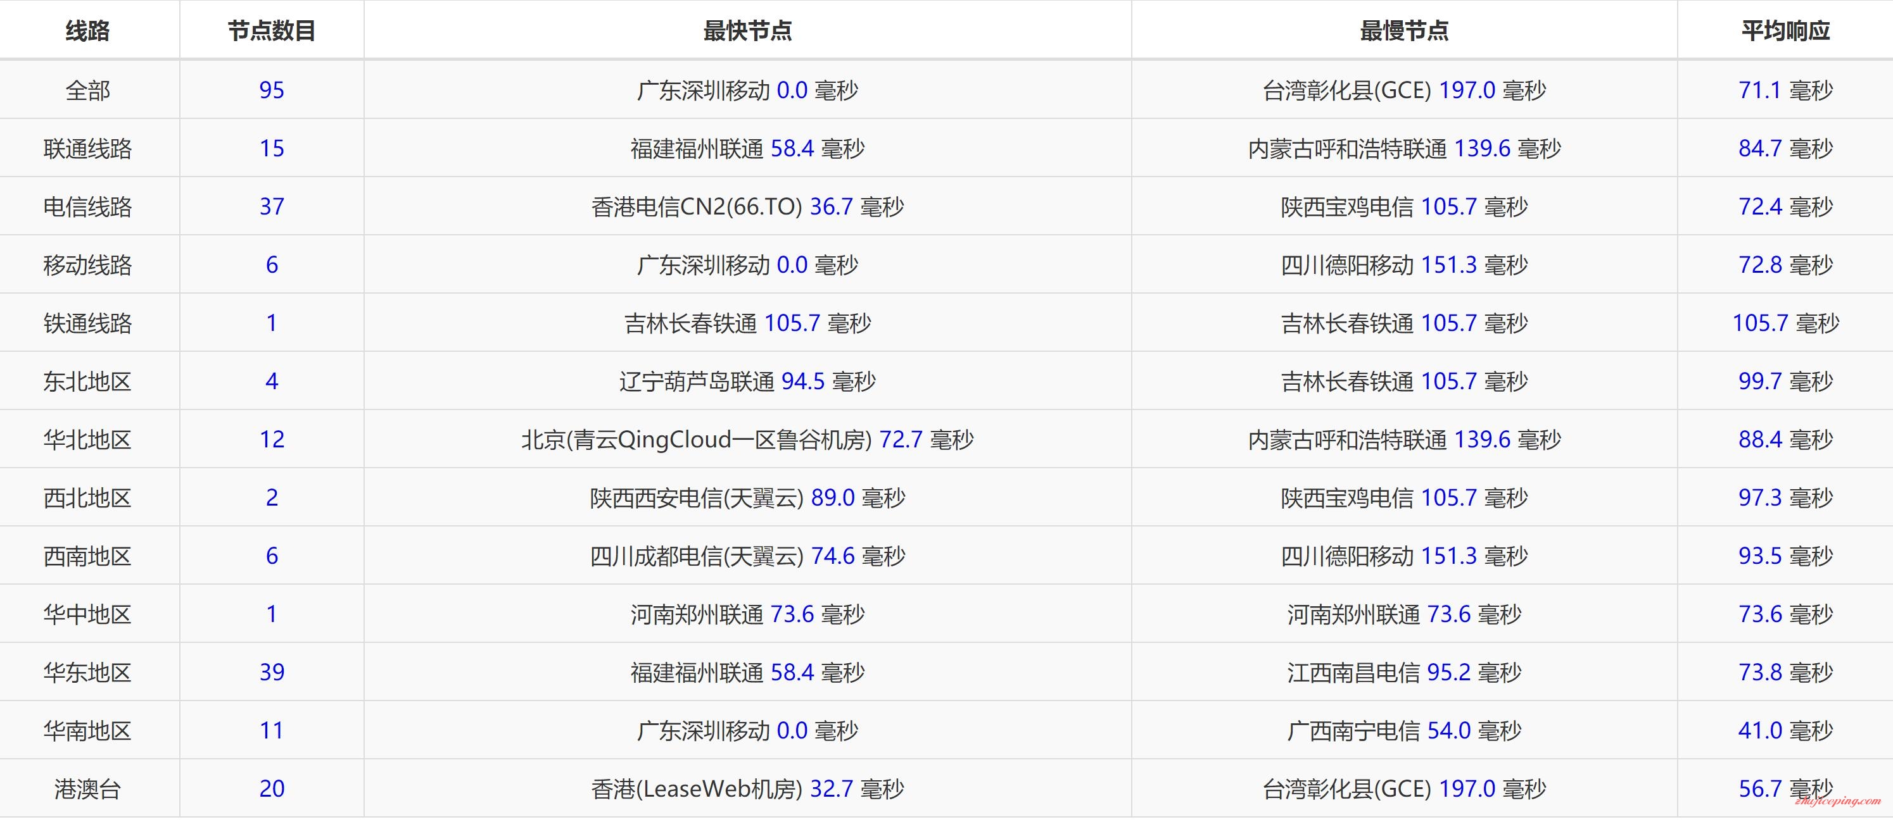Viewport: 1893px width, 822px height.
Task: Click 广东深圳移动 0.0 毫秒 in 全部 row
Action: point(747,90)
